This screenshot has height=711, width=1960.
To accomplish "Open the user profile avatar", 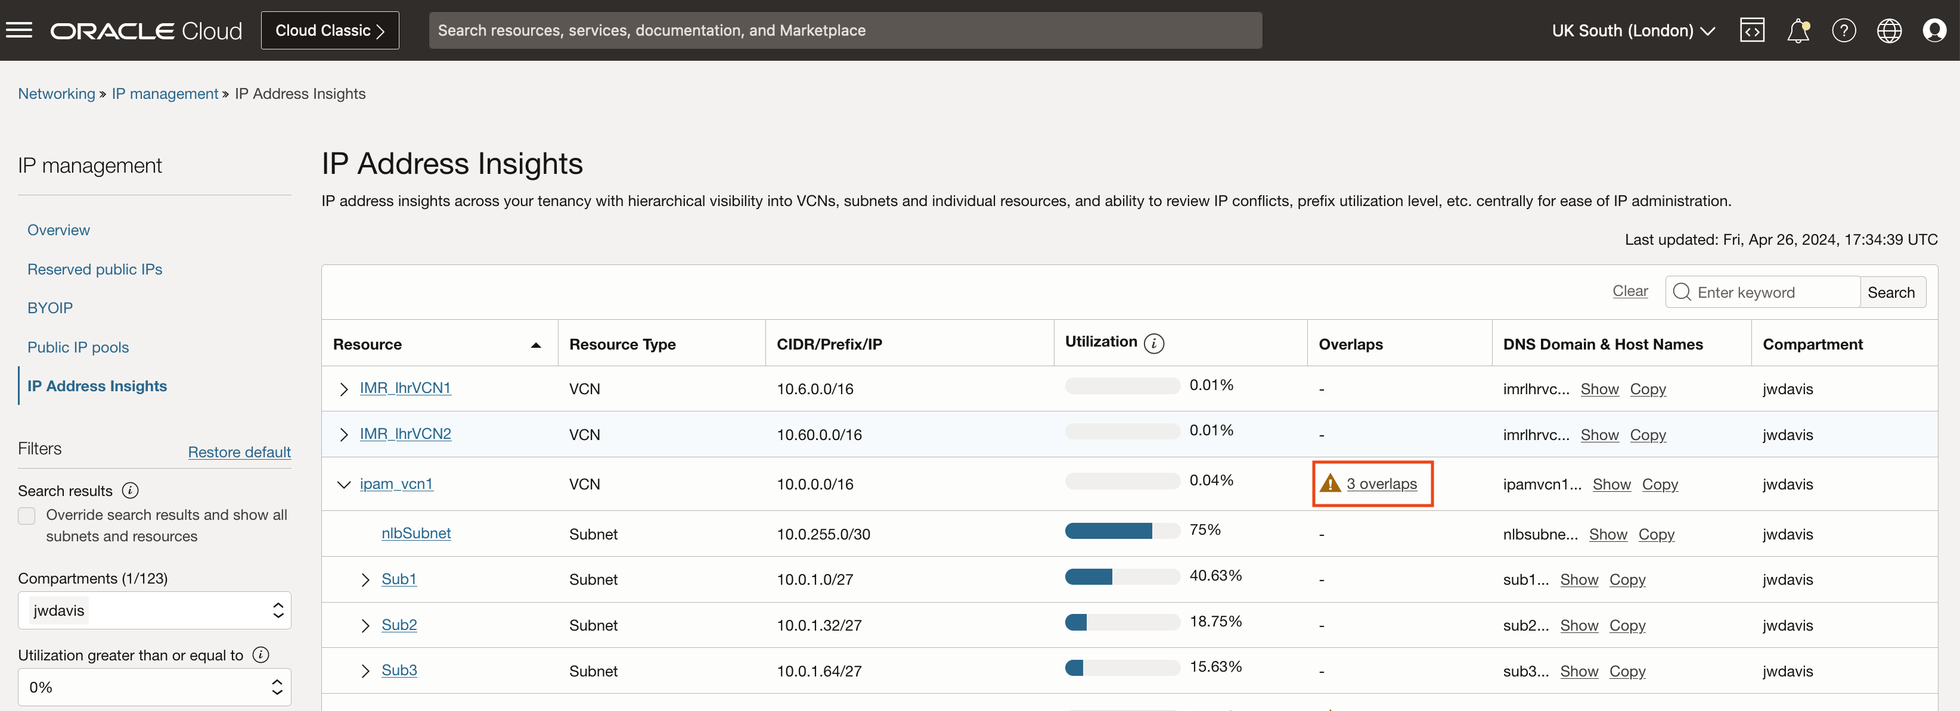I will (1935, 30).
